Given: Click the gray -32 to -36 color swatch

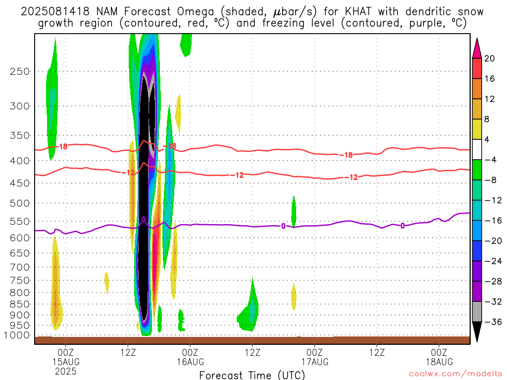Looking at the screenshot, I should pyautogui.click(x=477, y=312).
